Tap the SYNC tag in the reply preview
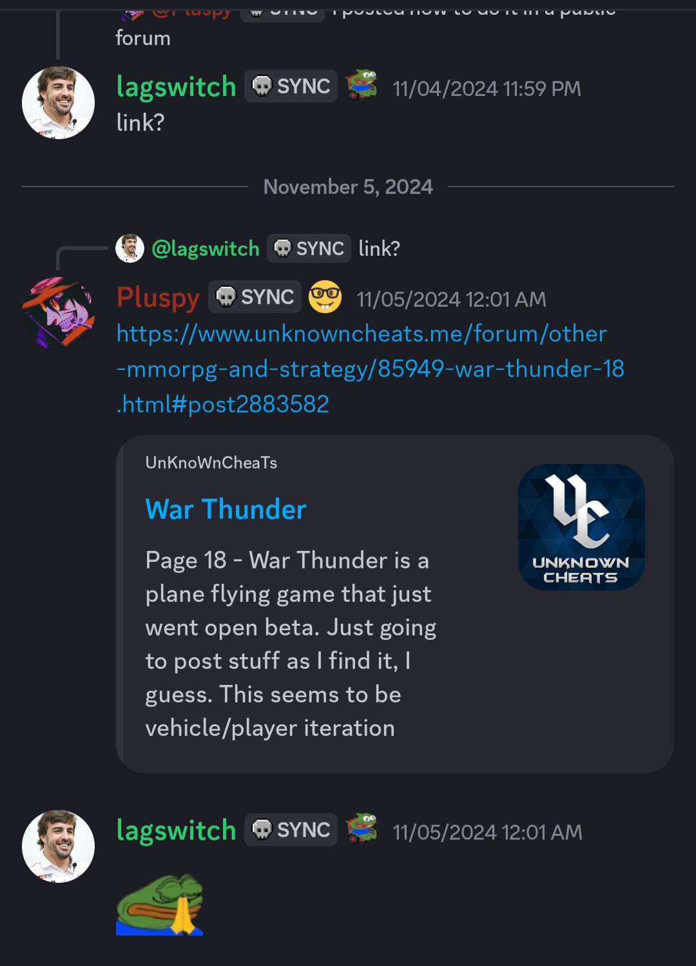This screenshot has width=696, height=966. pos(309,249)
